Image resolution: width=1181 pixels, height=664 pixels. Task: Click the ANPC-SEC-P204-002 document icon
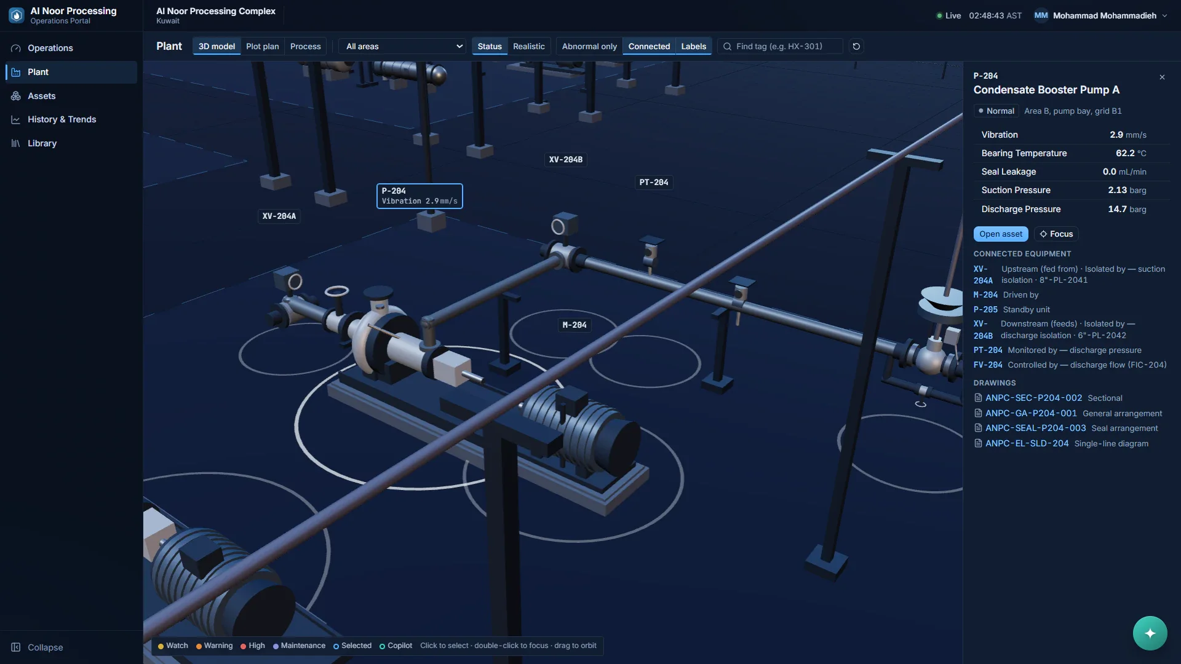978,398
